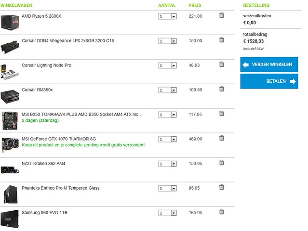
Task: Click the price 109.50
Action: pyautogui.click(x=195, y=90)
